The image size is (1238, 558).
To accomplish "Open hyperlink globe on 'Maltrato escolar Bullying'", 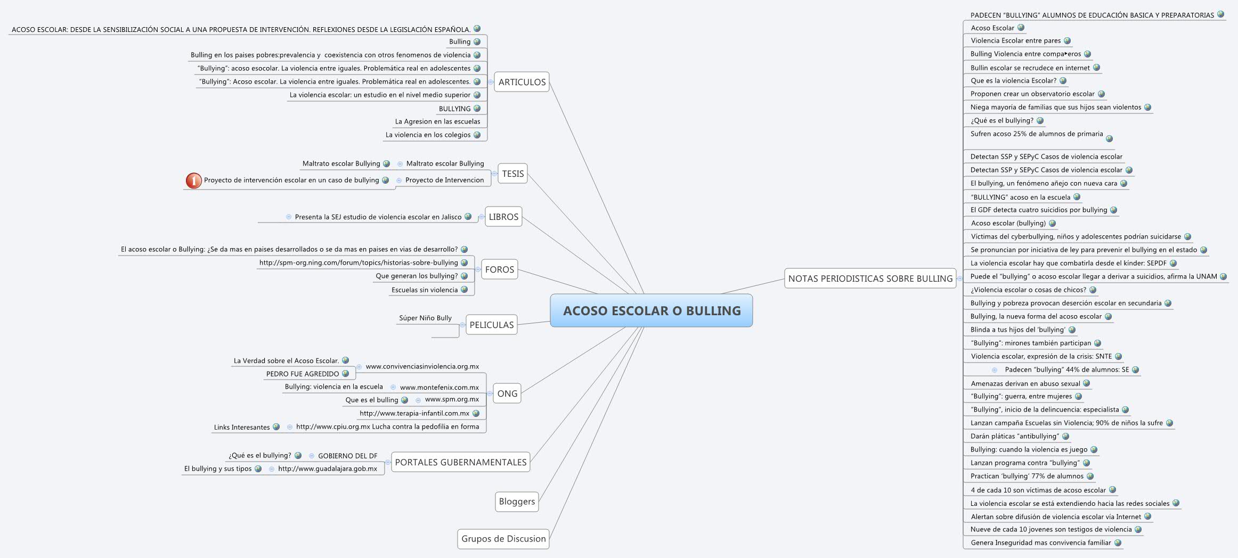I will tap(386, 163).
